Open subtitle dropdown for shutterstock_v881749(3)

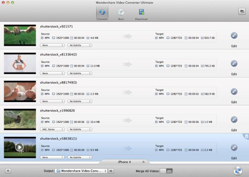[x=80, y=101]
